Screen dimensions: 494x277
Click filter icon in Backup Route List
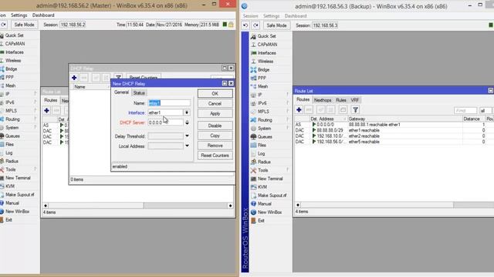click(355, 109)
